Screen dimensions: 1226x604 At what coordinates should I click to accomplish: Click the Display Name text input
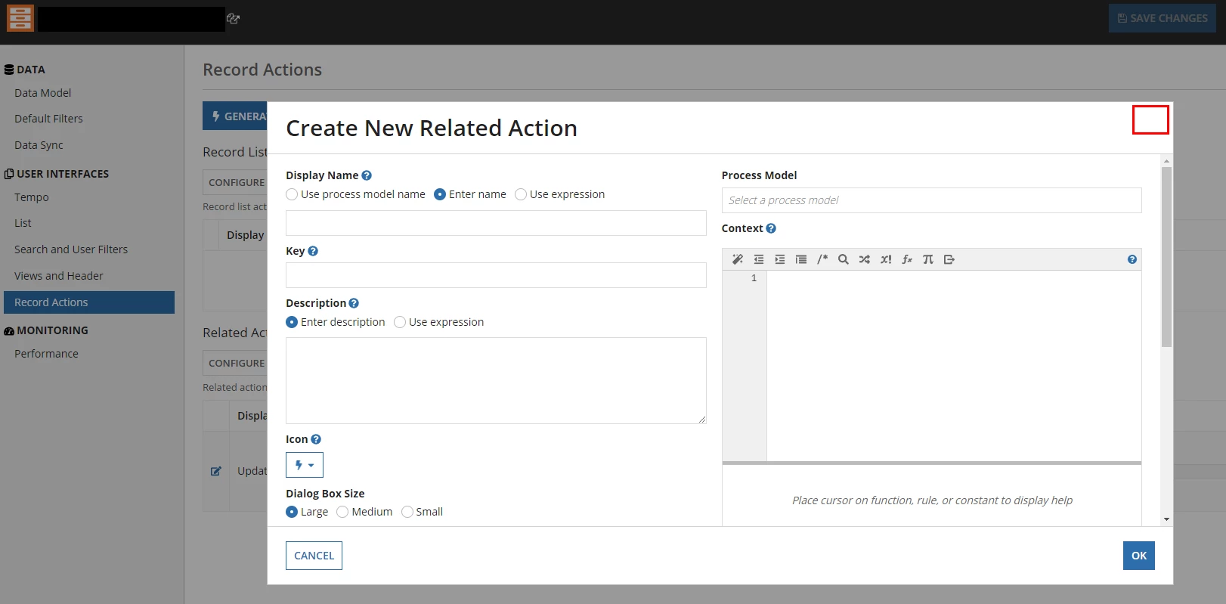(x=496, y=223)
